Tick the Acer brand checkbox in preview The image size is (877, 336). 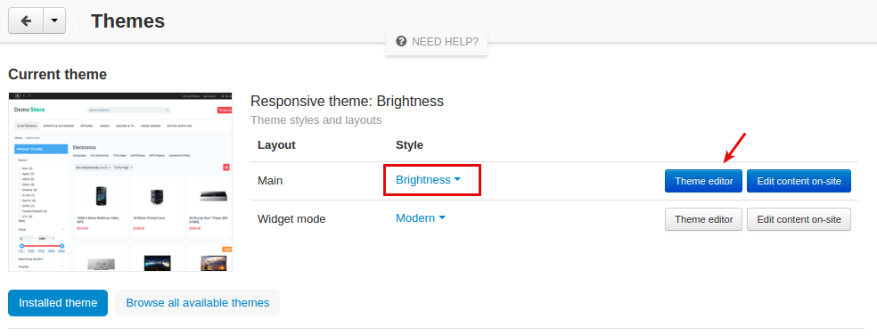19,168
